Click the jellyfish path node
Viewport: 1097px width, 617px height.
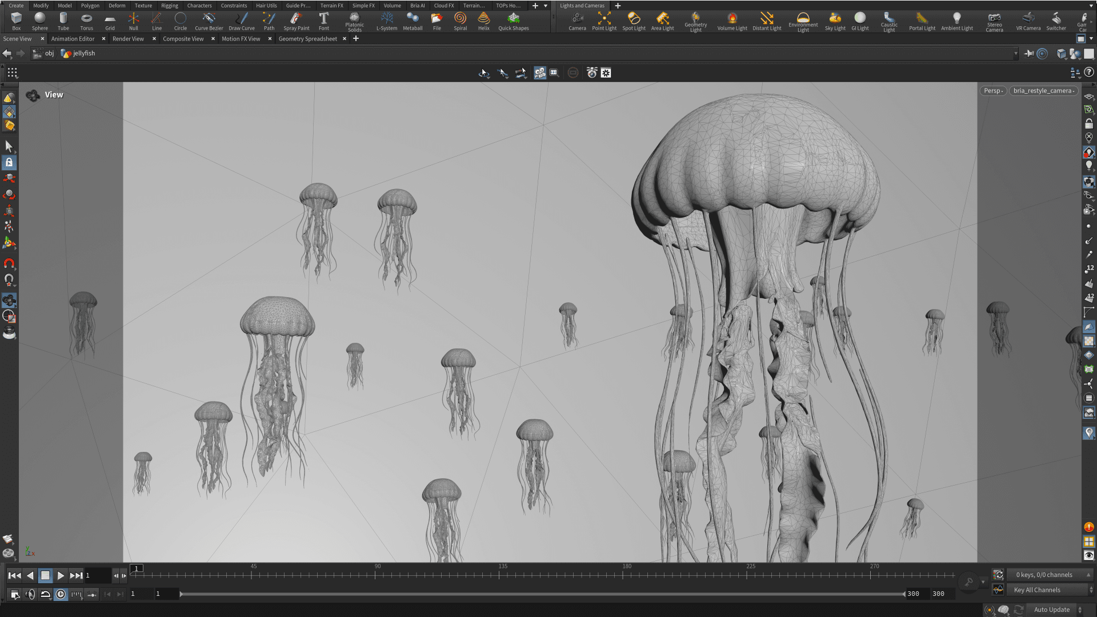point(78,53)
